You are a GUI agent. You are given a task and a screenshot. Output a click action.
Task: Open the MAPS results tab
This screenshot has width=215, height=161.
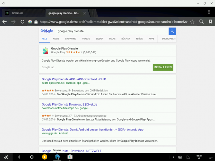click(x=112, y=39)
